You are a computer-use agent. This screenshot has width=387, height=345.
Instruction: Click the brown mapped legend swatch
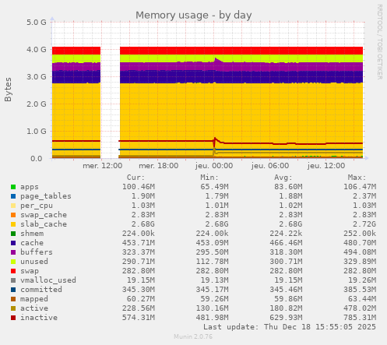click(x=13, y=299)
